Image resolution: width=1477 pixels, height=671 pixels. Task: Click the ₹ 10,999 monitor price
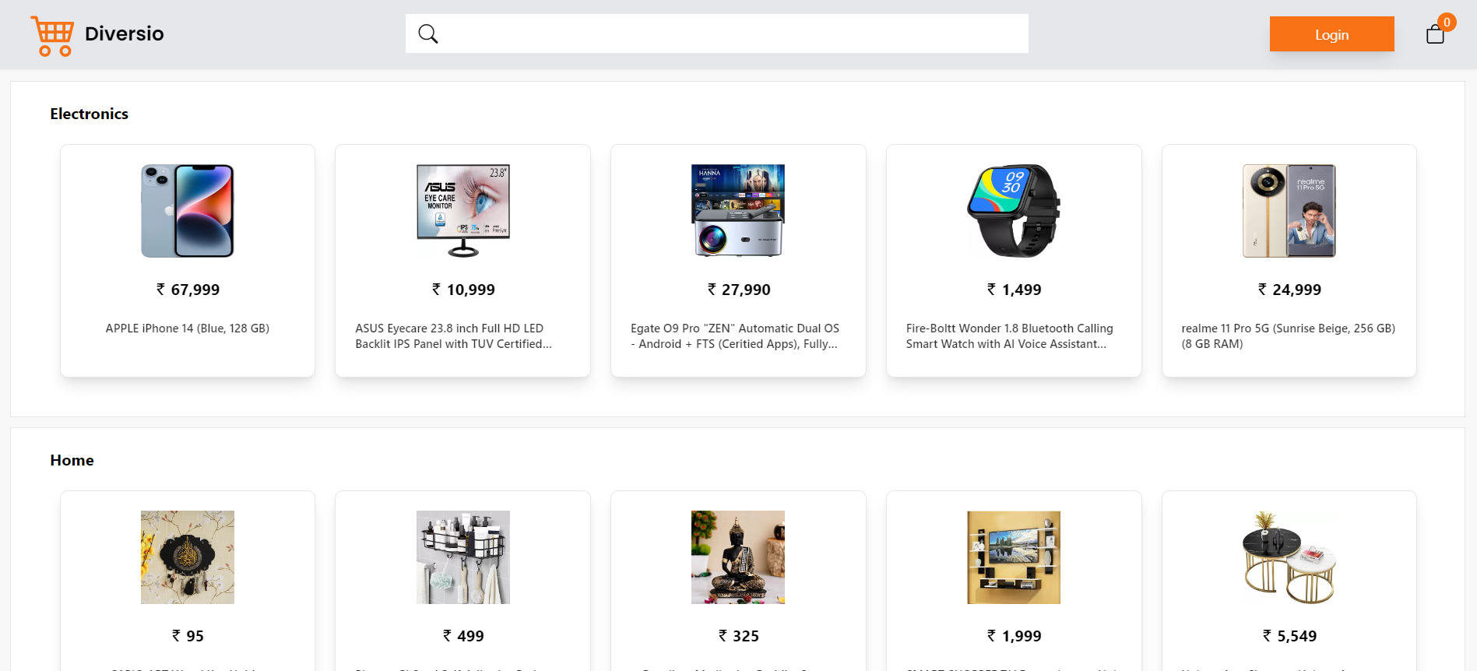click(463, 290)
